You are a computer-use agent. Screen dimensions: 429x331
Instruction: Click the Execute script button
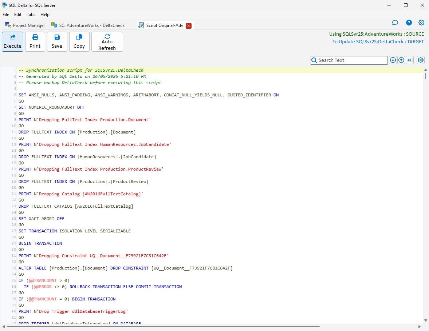pyautogui.click(x=13, y=41)
